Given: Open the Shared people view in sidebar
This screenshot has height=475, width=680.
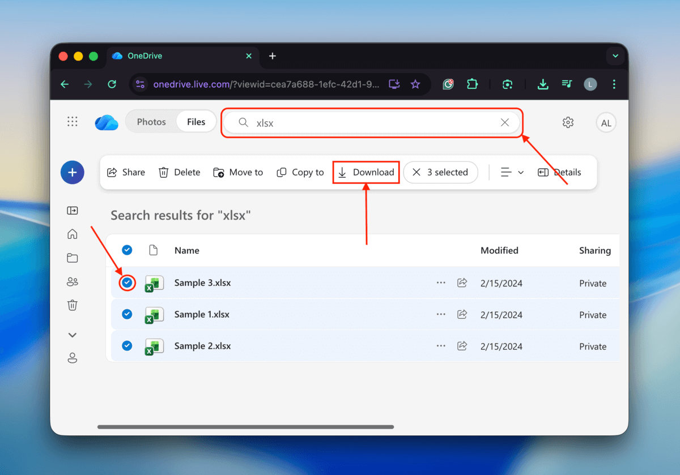Looking at the screenshot, I should [x=72, y=281].
